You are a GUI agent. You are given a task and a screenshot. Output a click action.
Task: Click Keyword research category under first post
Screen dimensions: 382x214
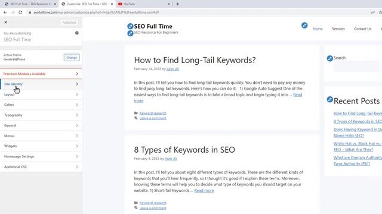point(153,113)
